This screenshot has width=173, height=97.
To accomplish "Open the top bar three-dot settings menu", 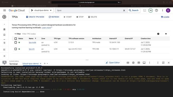I will 162,10.
